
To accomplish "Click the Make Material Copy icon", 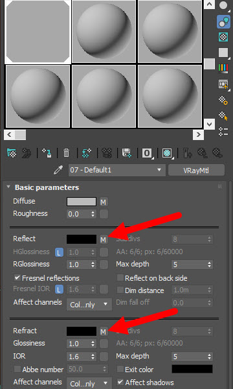I will (x=87, y=153).
